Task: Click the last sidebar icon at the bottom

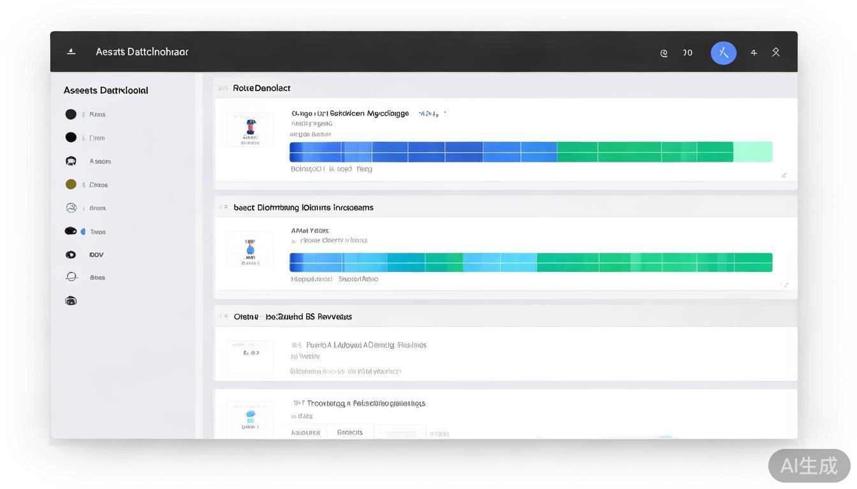Action: point(71,301)
